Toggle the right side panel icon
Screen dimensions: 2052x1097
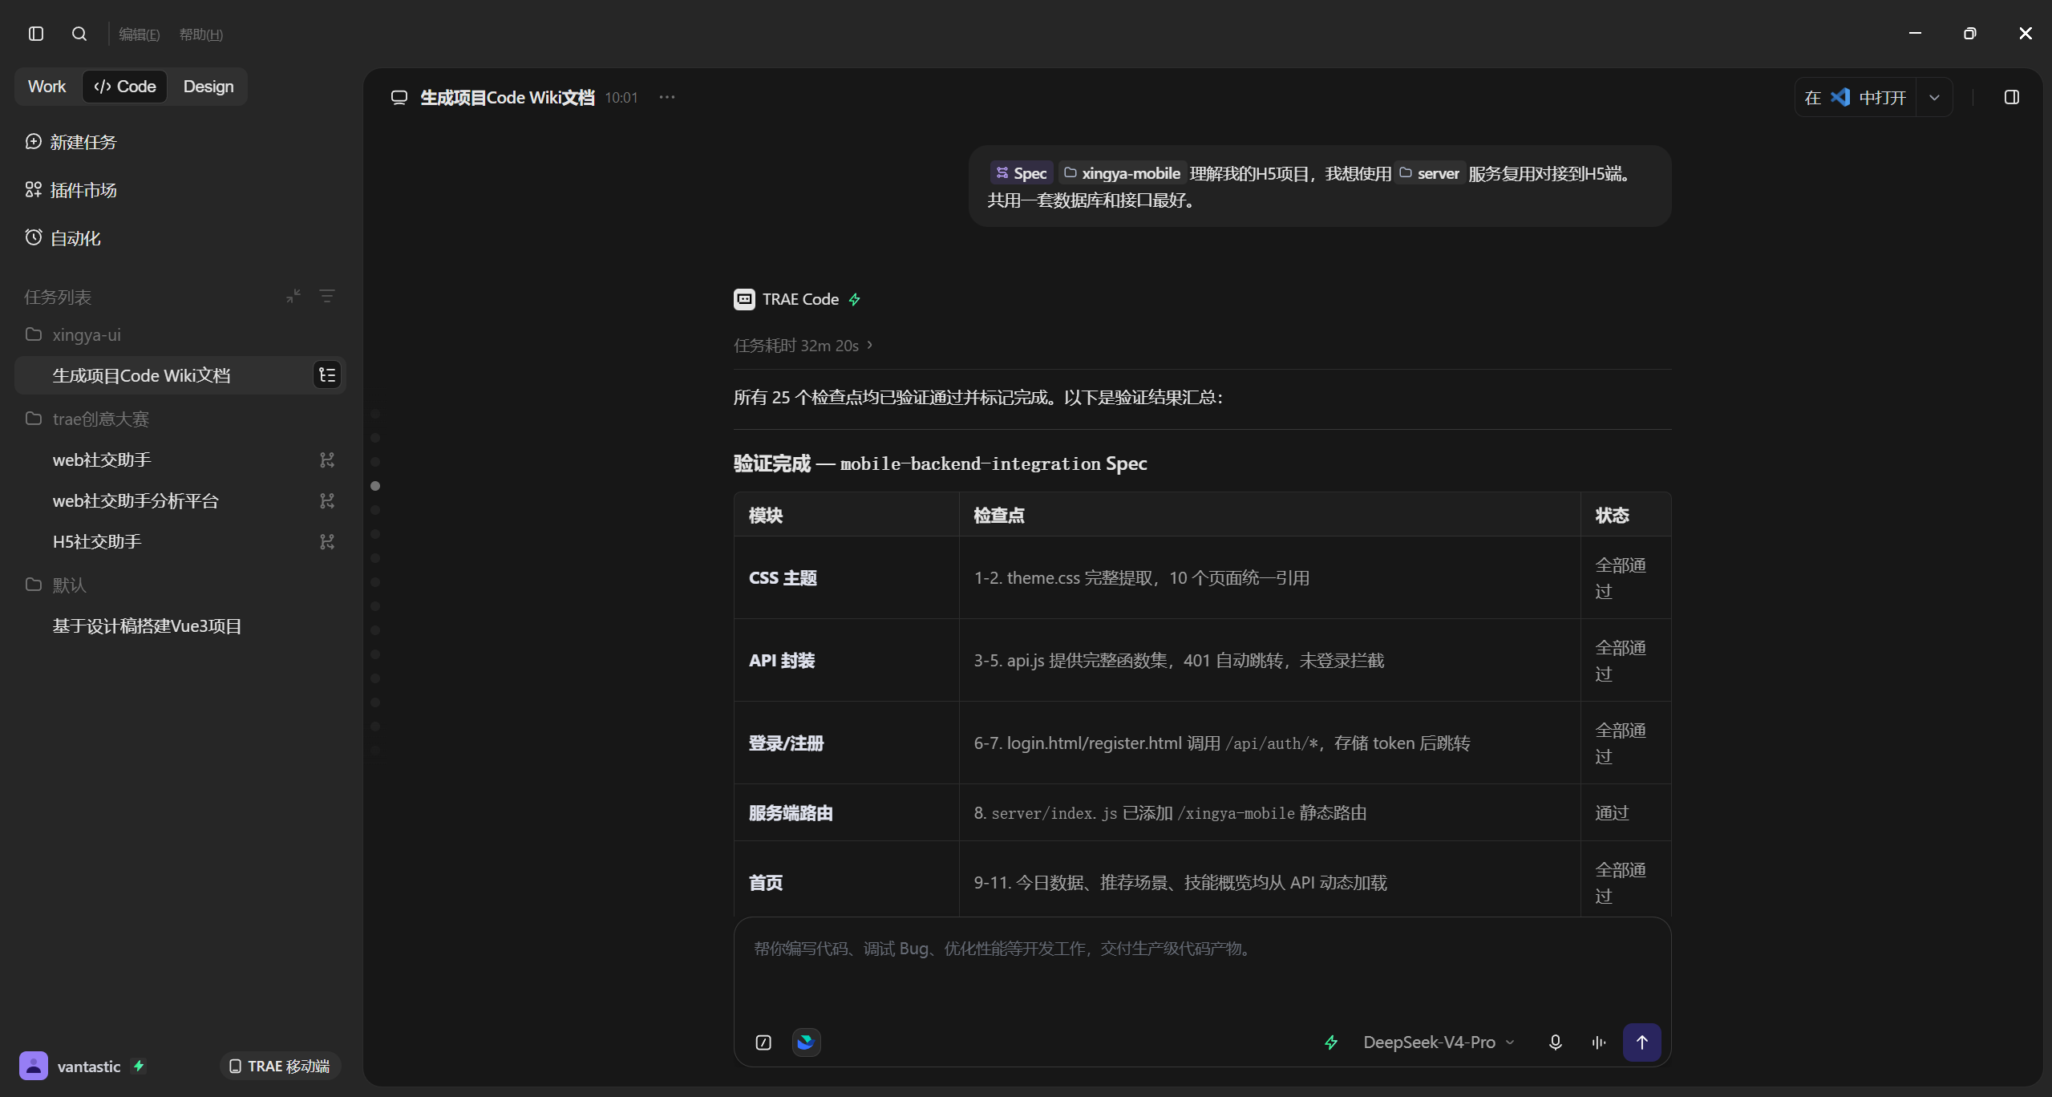point(2012,97)
